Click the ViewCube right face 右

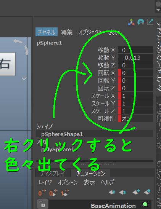[x=7, y=64]
